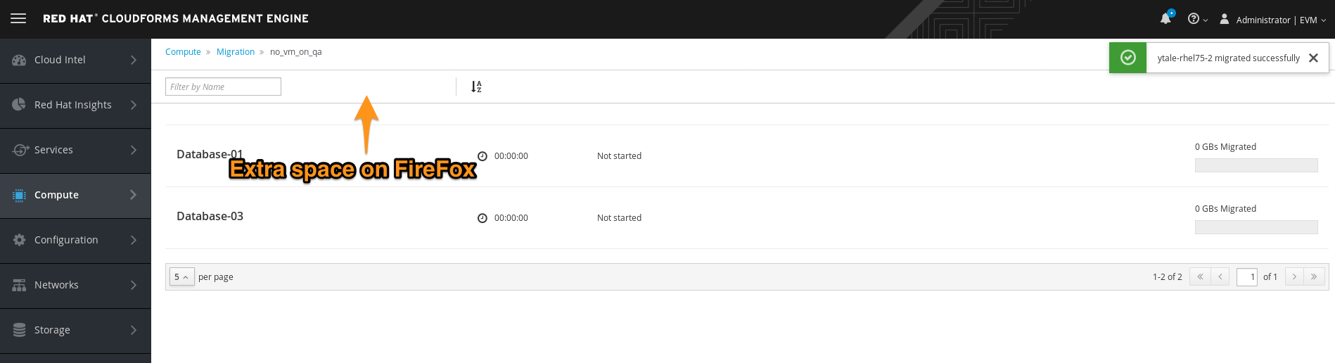Close the migrated successfully notification
The image size is (1335, 363).
[1313, 58]
